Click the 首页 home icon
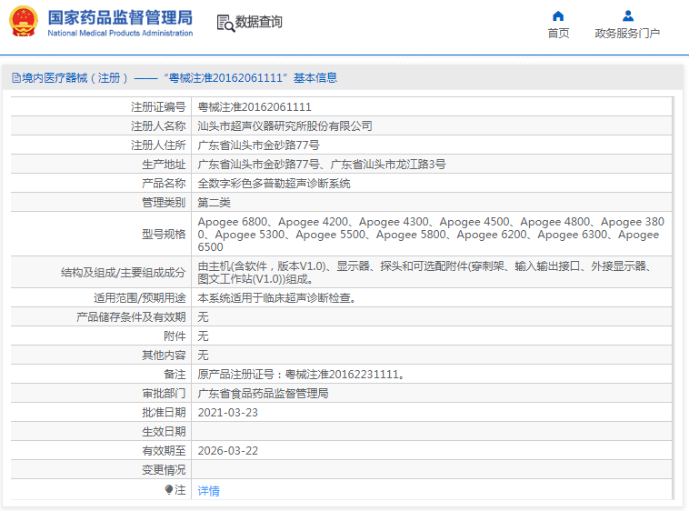This screenshot has height=511, width=689. pos(558,16)
